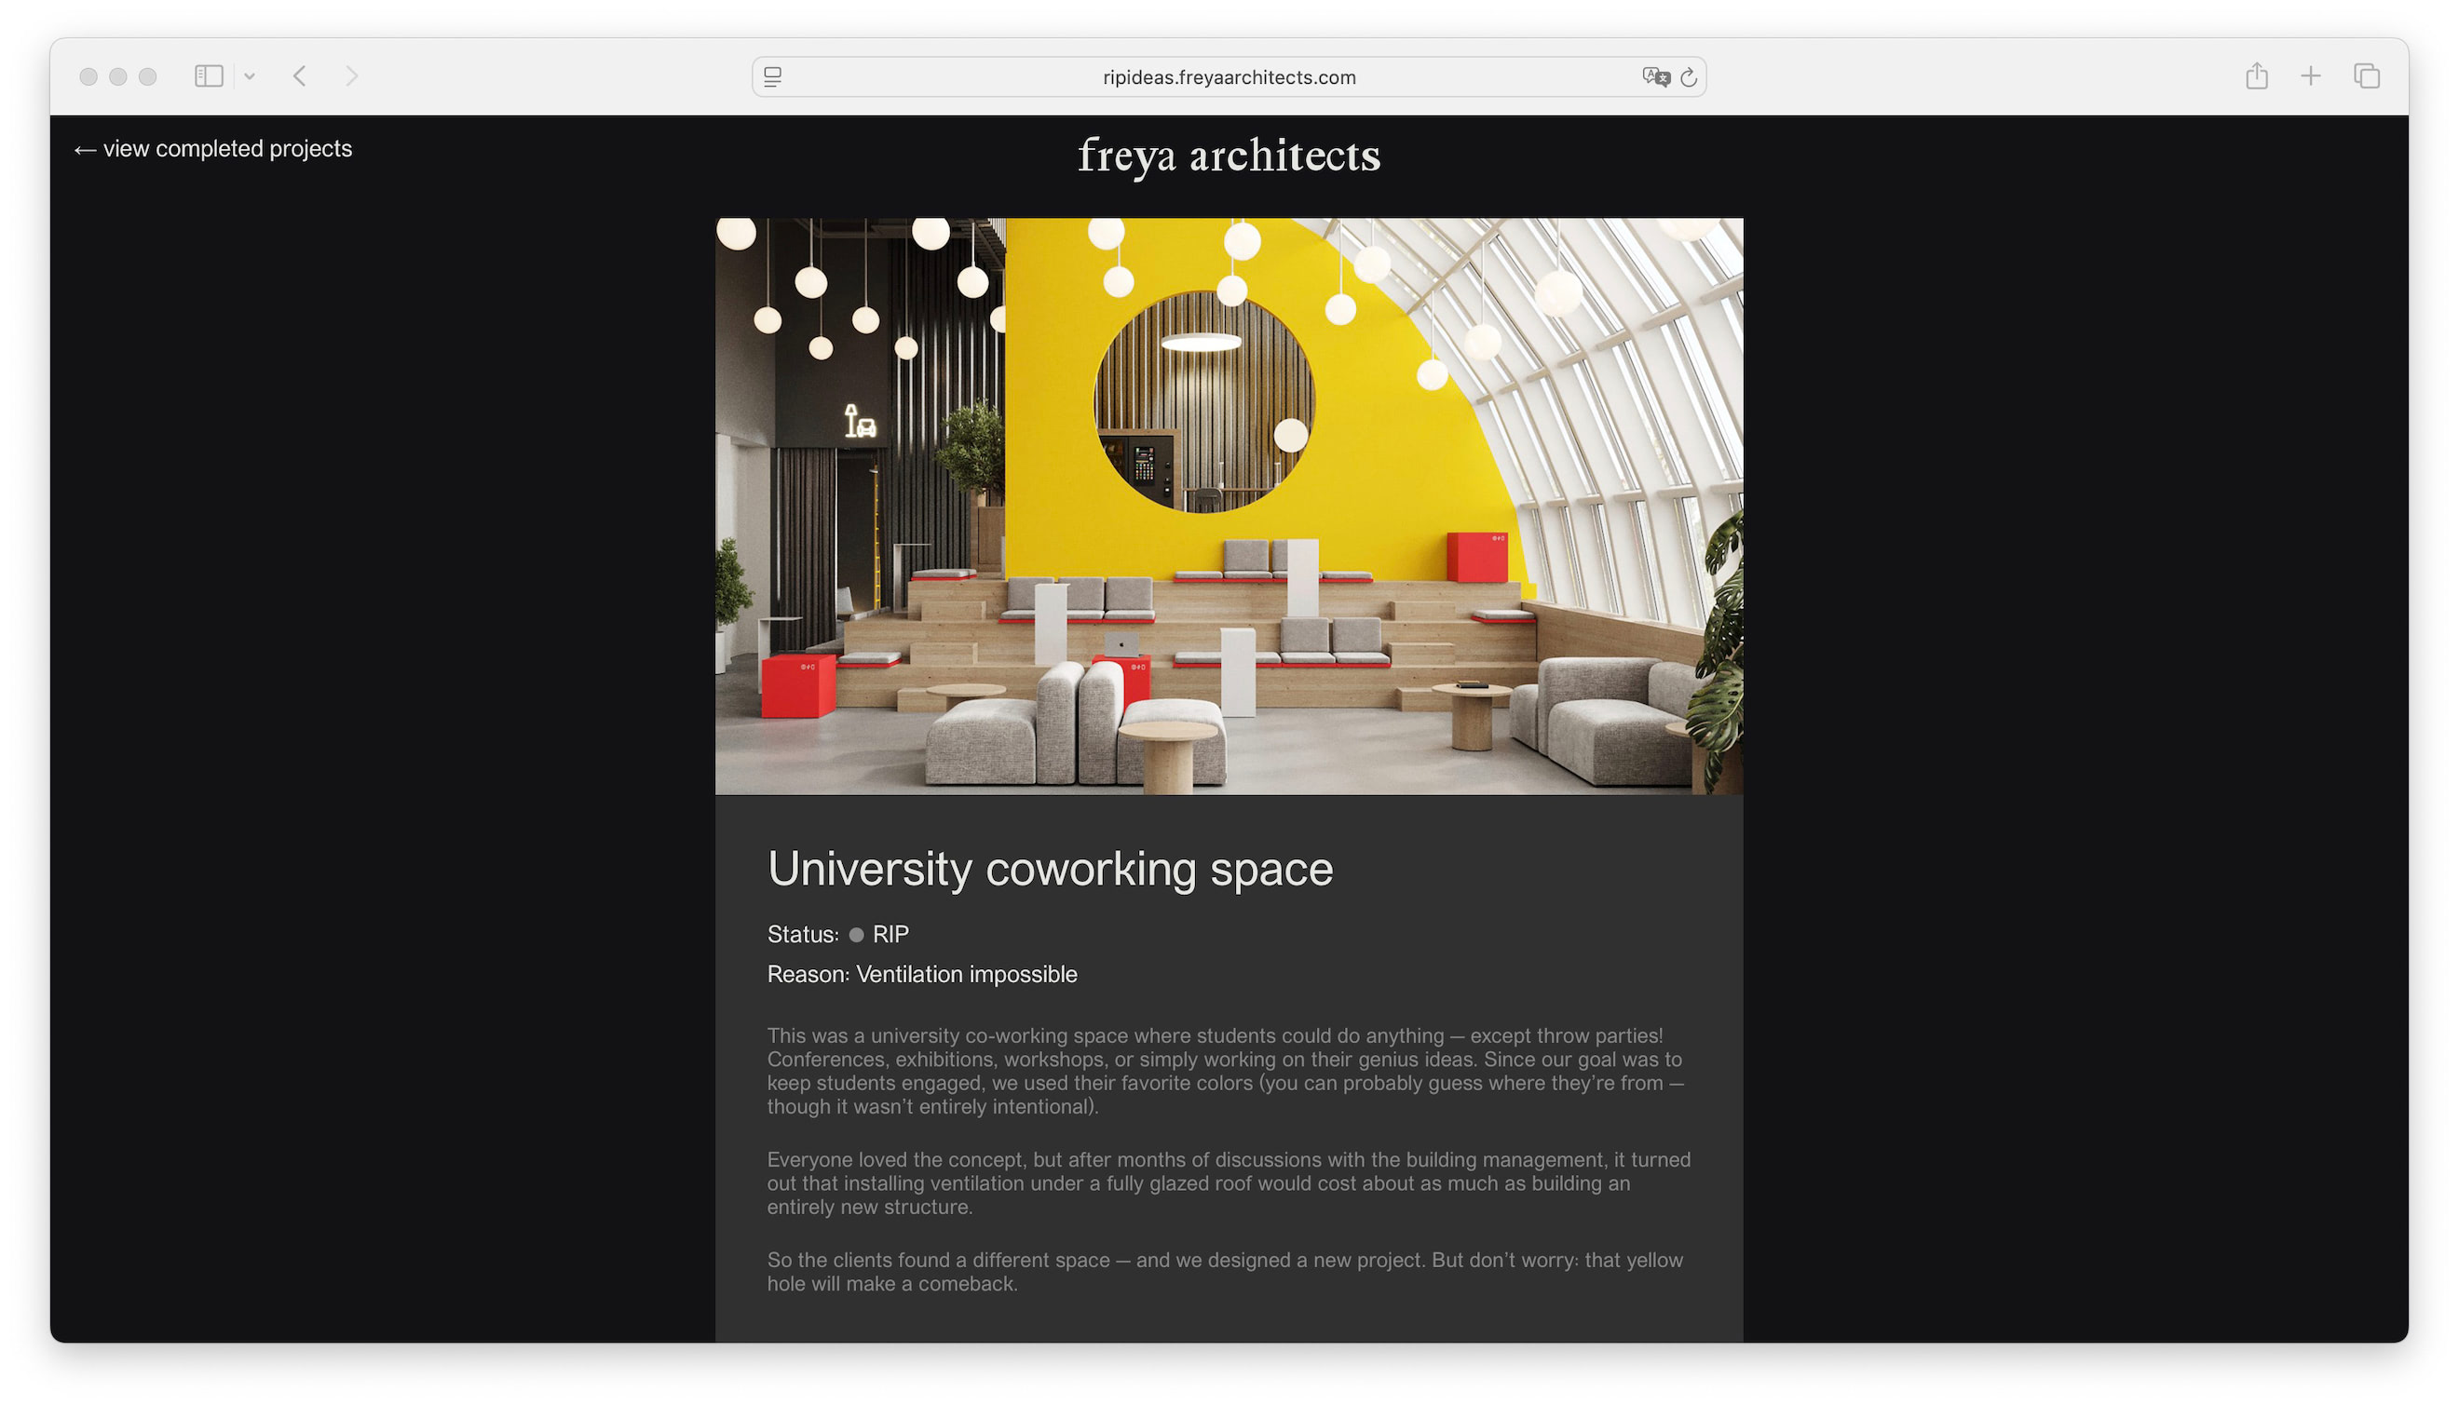
Task: Open a new tab with plus icon
Action: click(2310, 76)
